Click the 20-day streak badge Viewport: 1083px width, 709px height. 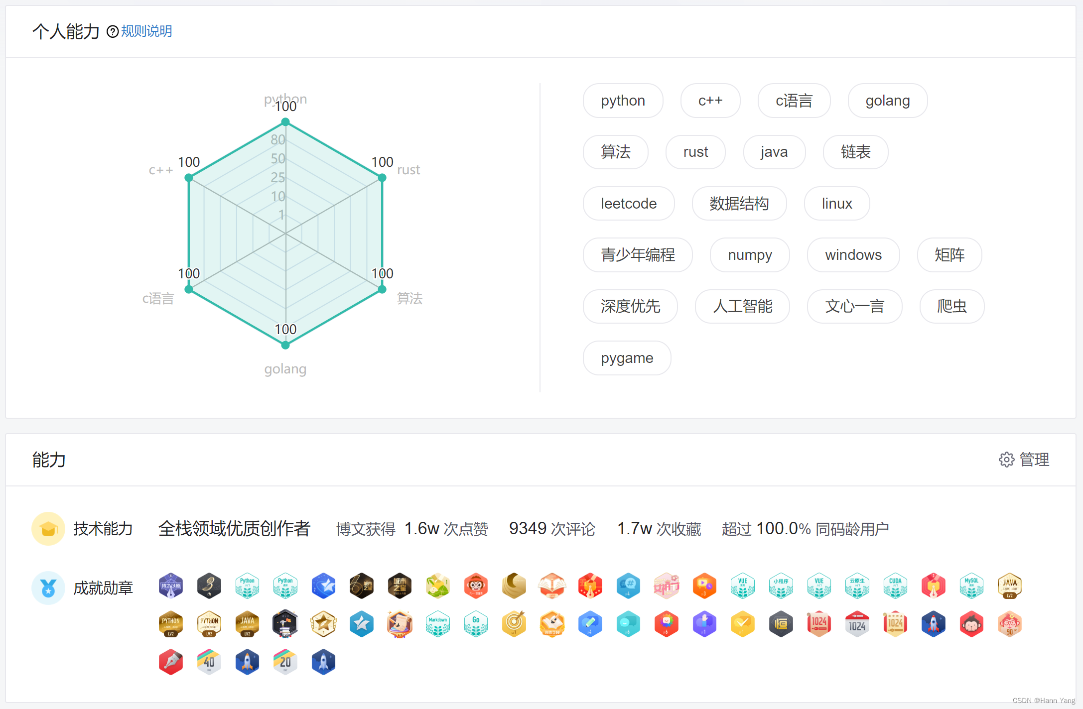[285, 662]
